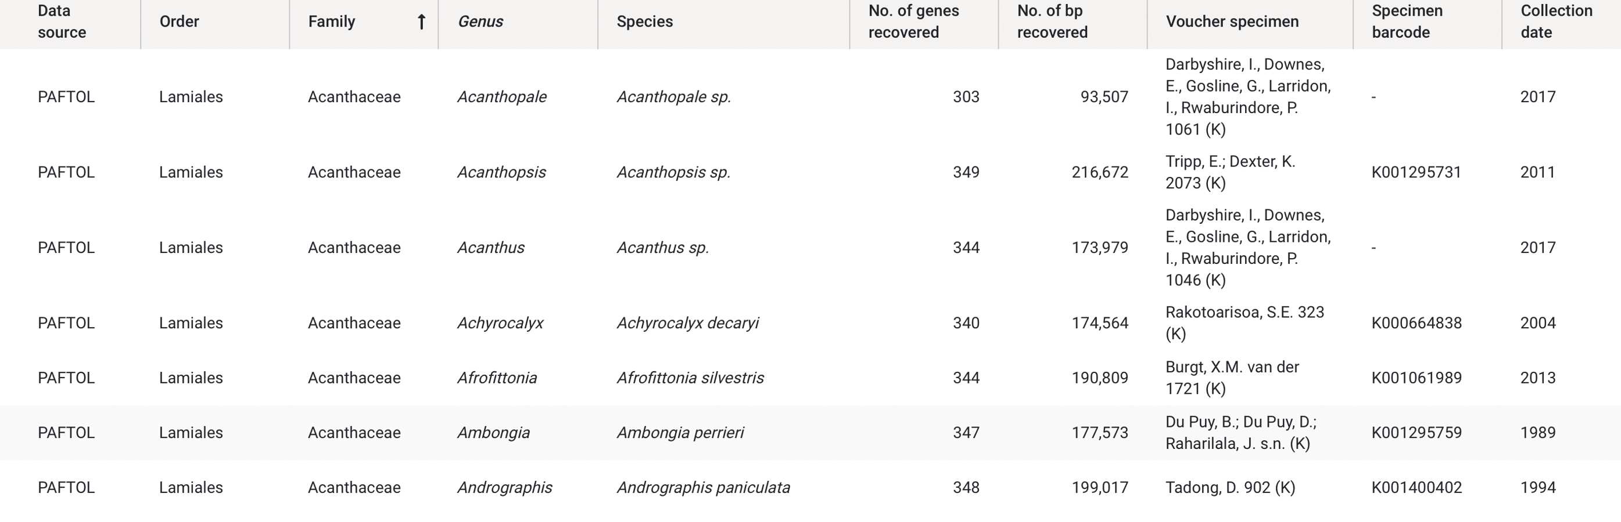The height and width of the screenshot is (522, 1621).
Task: Sort by No. of genes recovered header
Action: pos(913,21)
